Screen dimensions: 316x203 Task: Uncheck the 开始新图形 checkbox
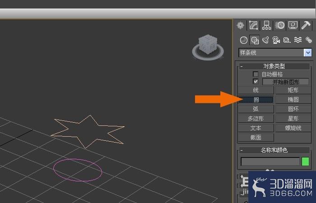256,82
